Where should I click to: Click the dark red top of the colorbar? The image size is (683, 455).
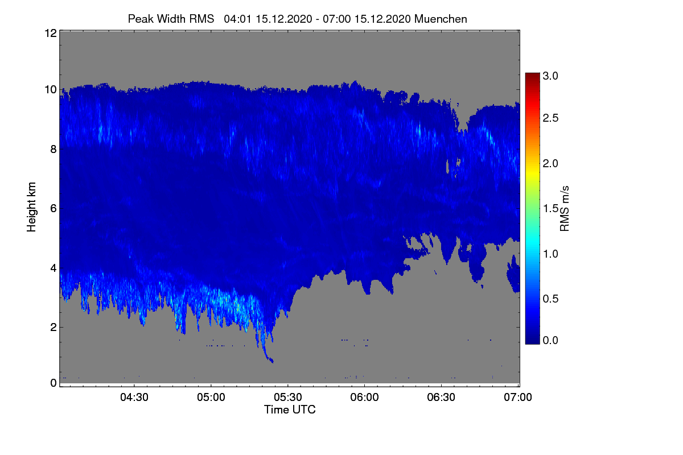coord(532,76)
